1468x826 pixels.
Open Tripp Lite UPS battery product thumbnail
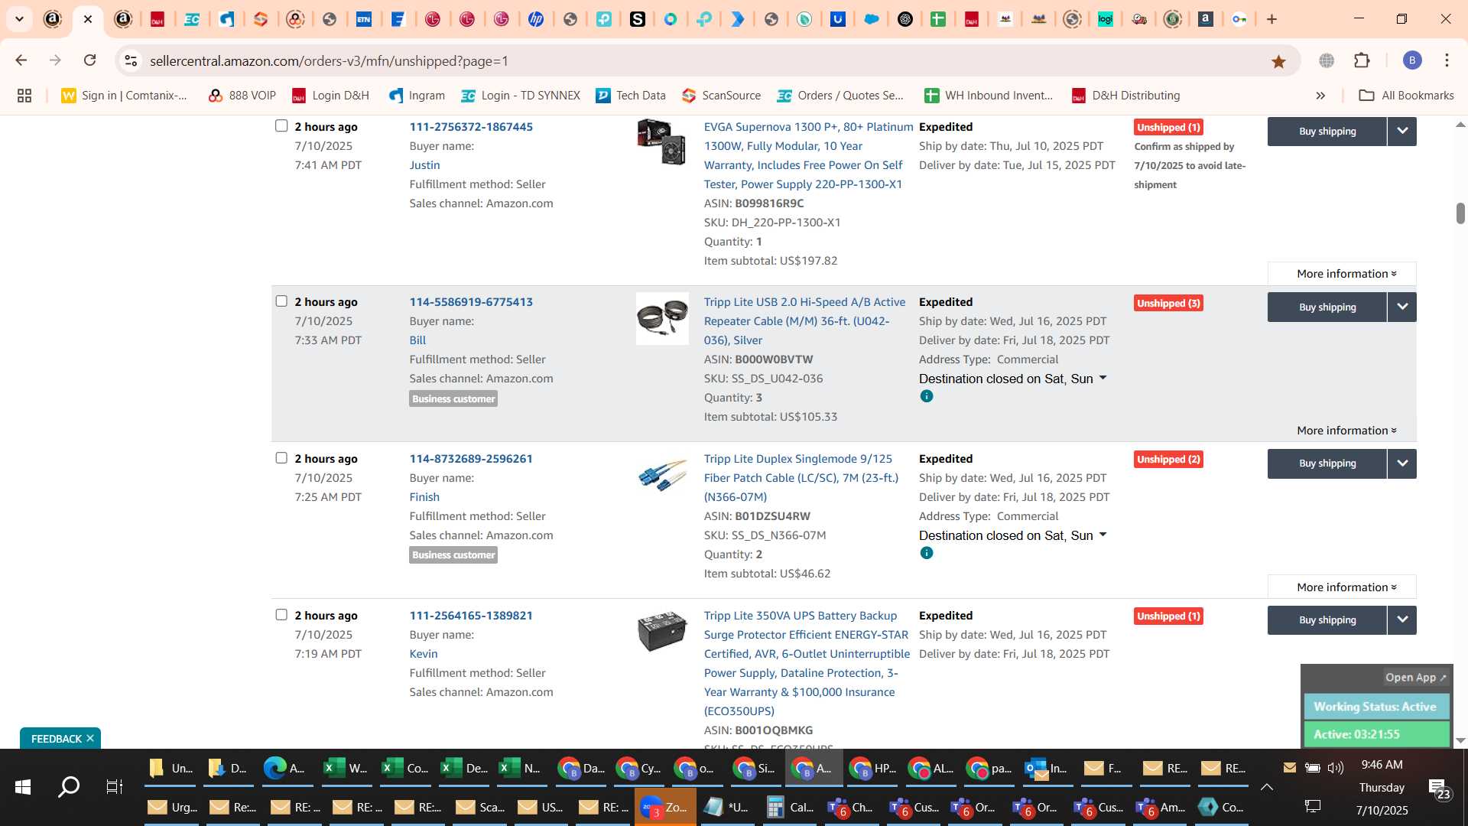tap(662, 631)
